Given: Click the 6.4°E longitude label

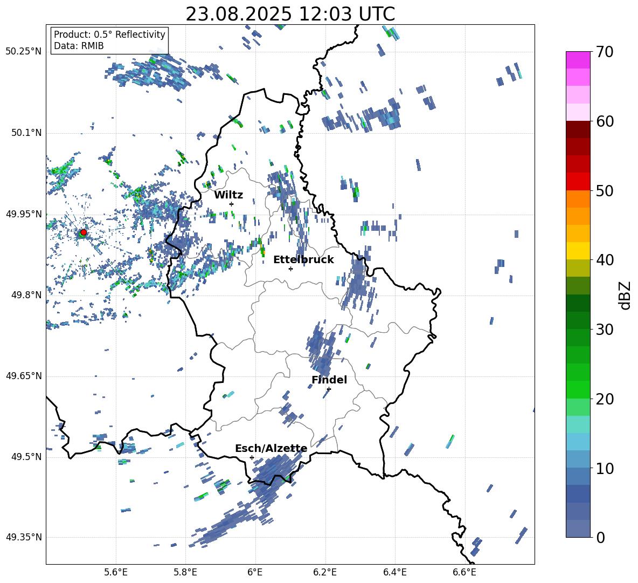Looking at the screenshot, I should click(x=394, y=572).
